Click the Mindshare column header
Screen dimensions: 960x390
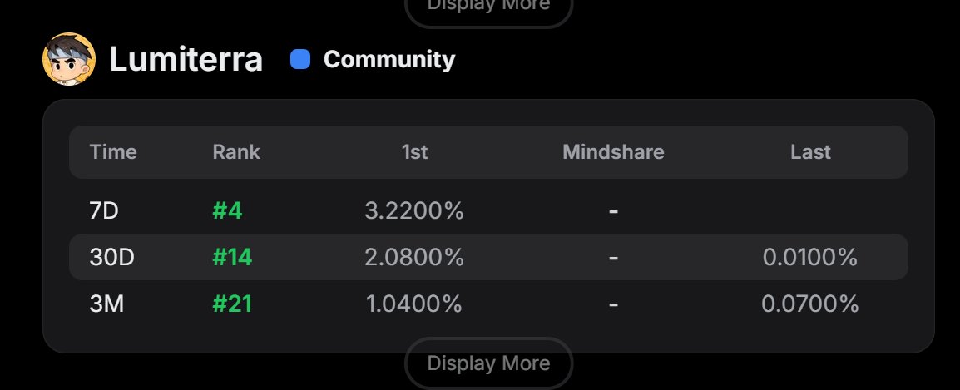(x=613, y=152)
